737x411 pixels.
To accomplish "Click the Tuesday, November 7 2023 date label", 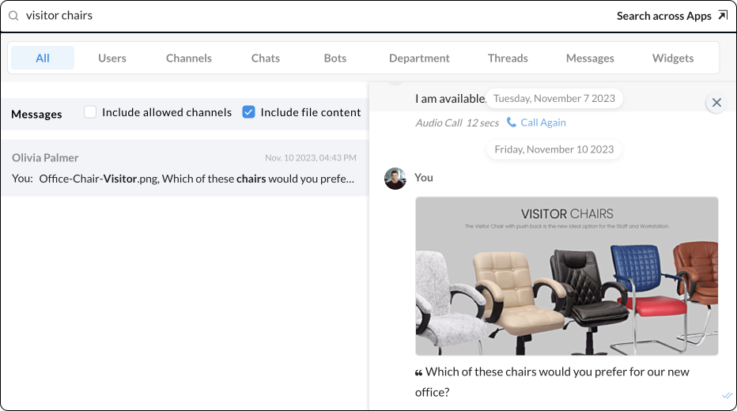I will [554, 98].
